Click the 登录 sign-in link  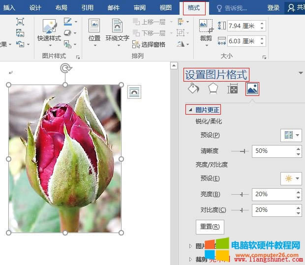[x=274, y=8]
